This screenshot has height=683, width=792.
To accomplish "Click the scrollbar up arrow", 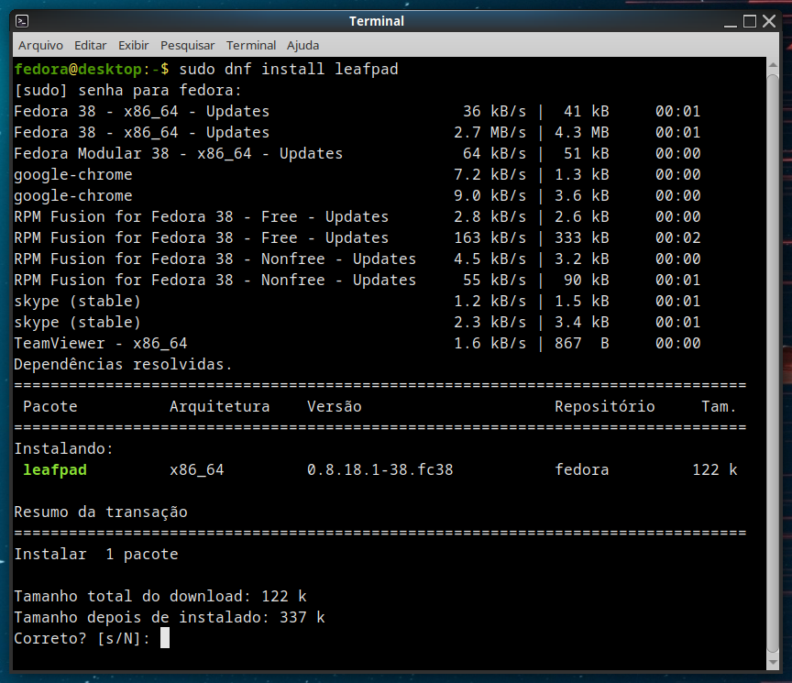I will click(x=773, y=65).
